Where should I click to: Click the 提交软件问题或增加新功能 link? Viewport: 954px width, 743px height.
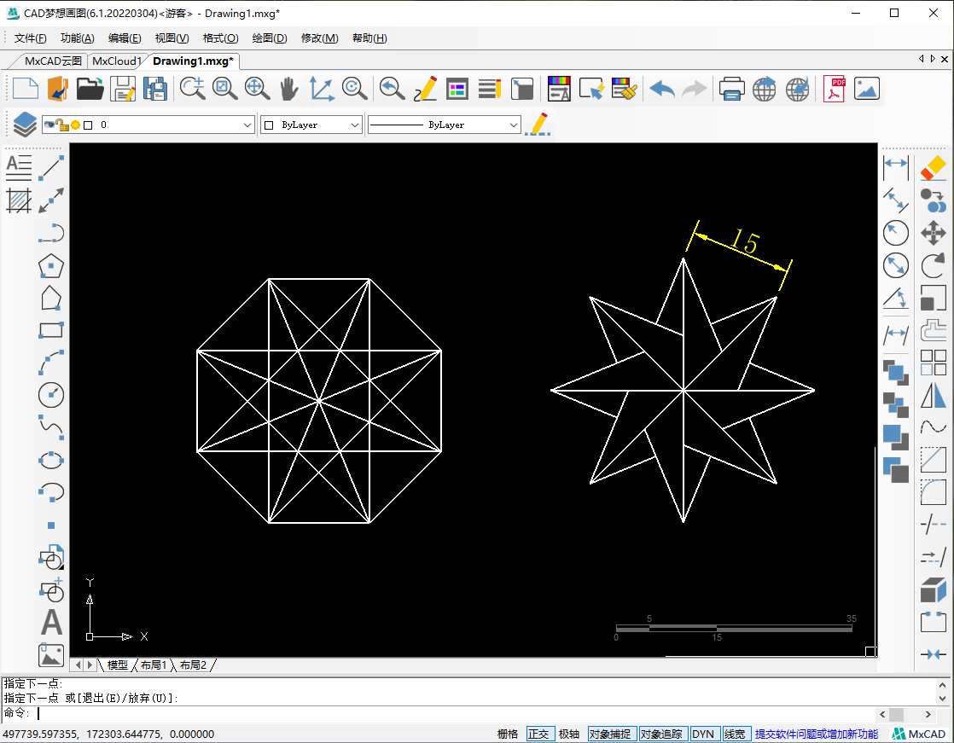coord(816,734)
